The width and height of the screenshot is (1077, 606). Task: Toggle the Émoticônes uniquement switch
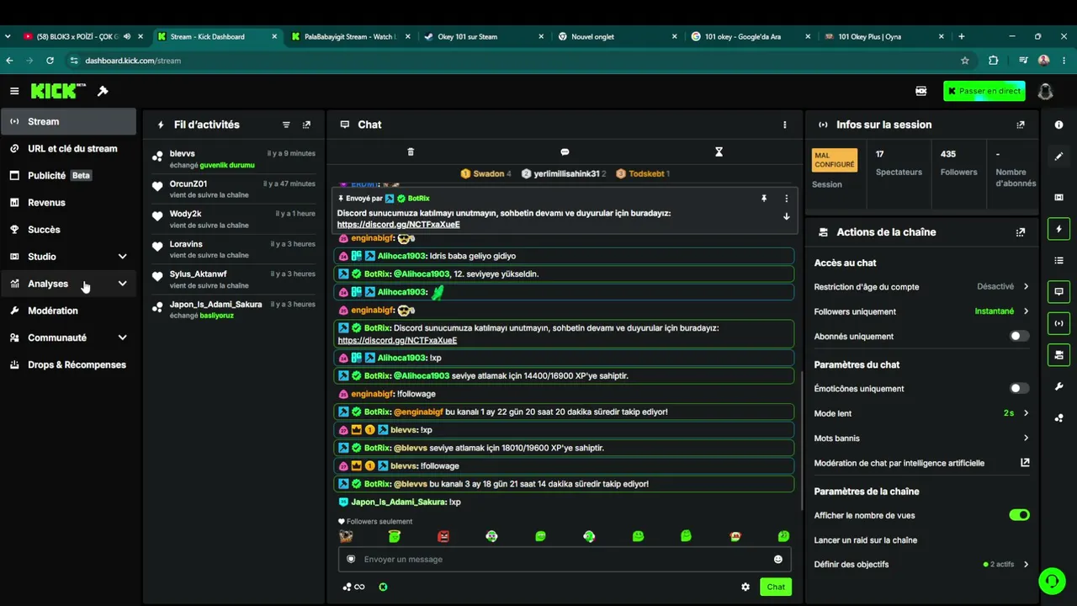coord(1019,389)
